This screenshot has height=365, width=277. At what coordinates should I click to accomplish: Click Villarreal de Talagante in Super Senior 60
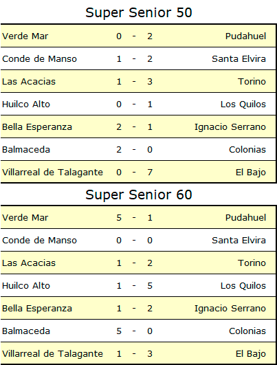click(52, 354)
